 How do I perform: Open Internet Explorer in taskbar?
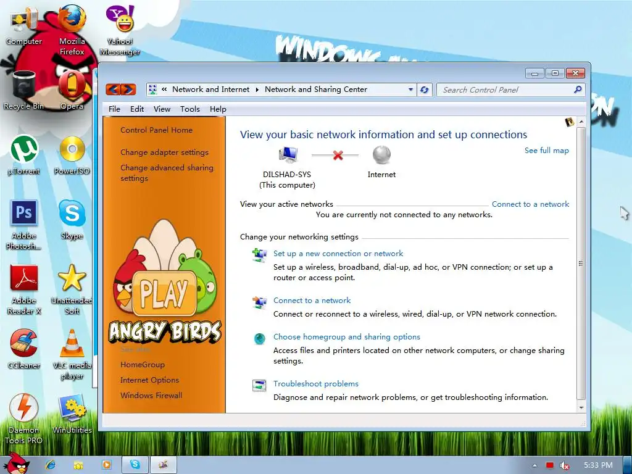click(51, 465)
